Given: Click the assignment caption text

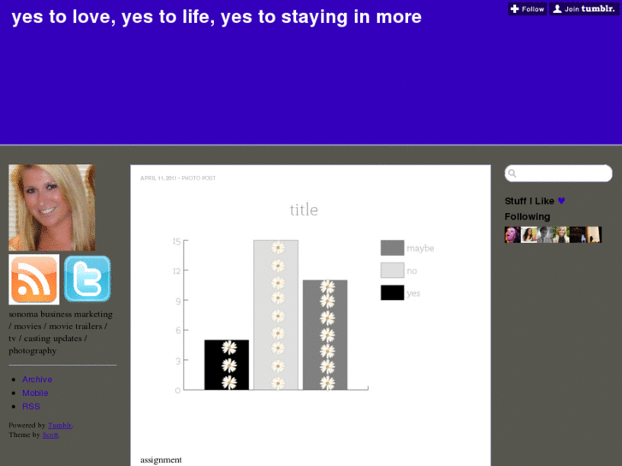Looking at the screenshot, I should (x=161, y=460).
